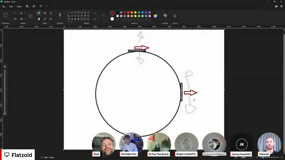Select the Oval shape

click(x=75, y=12)
